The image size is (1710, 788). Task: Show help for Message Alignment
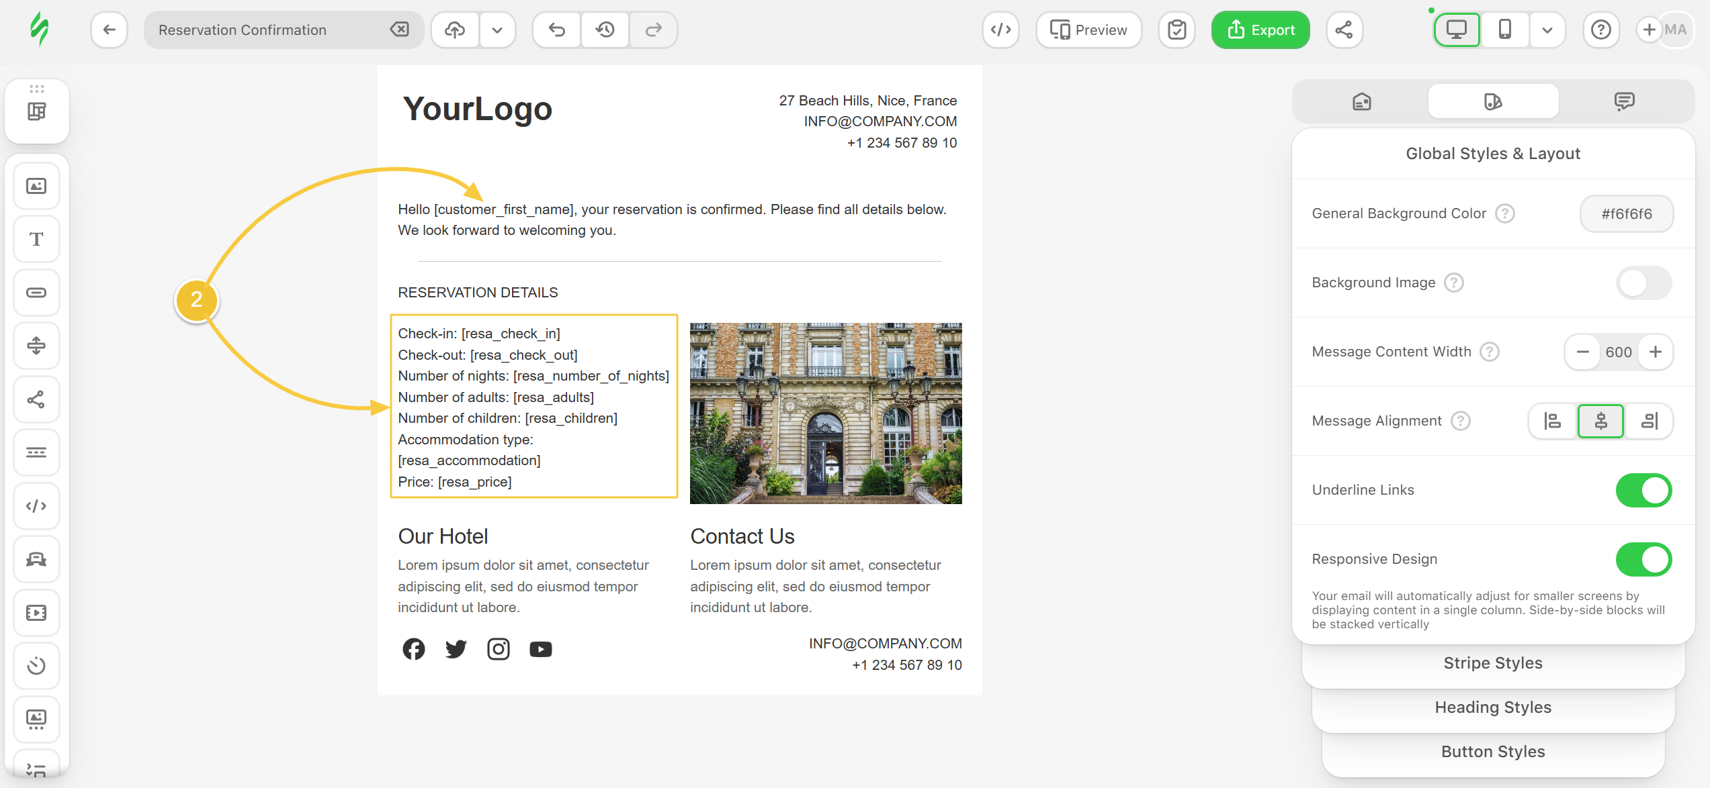pos(1461,421)
